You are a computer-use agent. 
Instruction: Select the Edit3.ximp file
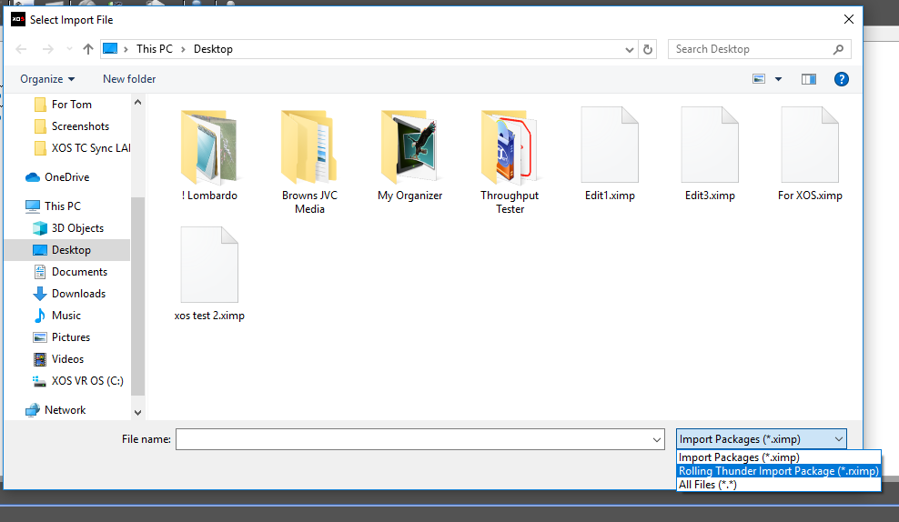[x=710, y=155]
